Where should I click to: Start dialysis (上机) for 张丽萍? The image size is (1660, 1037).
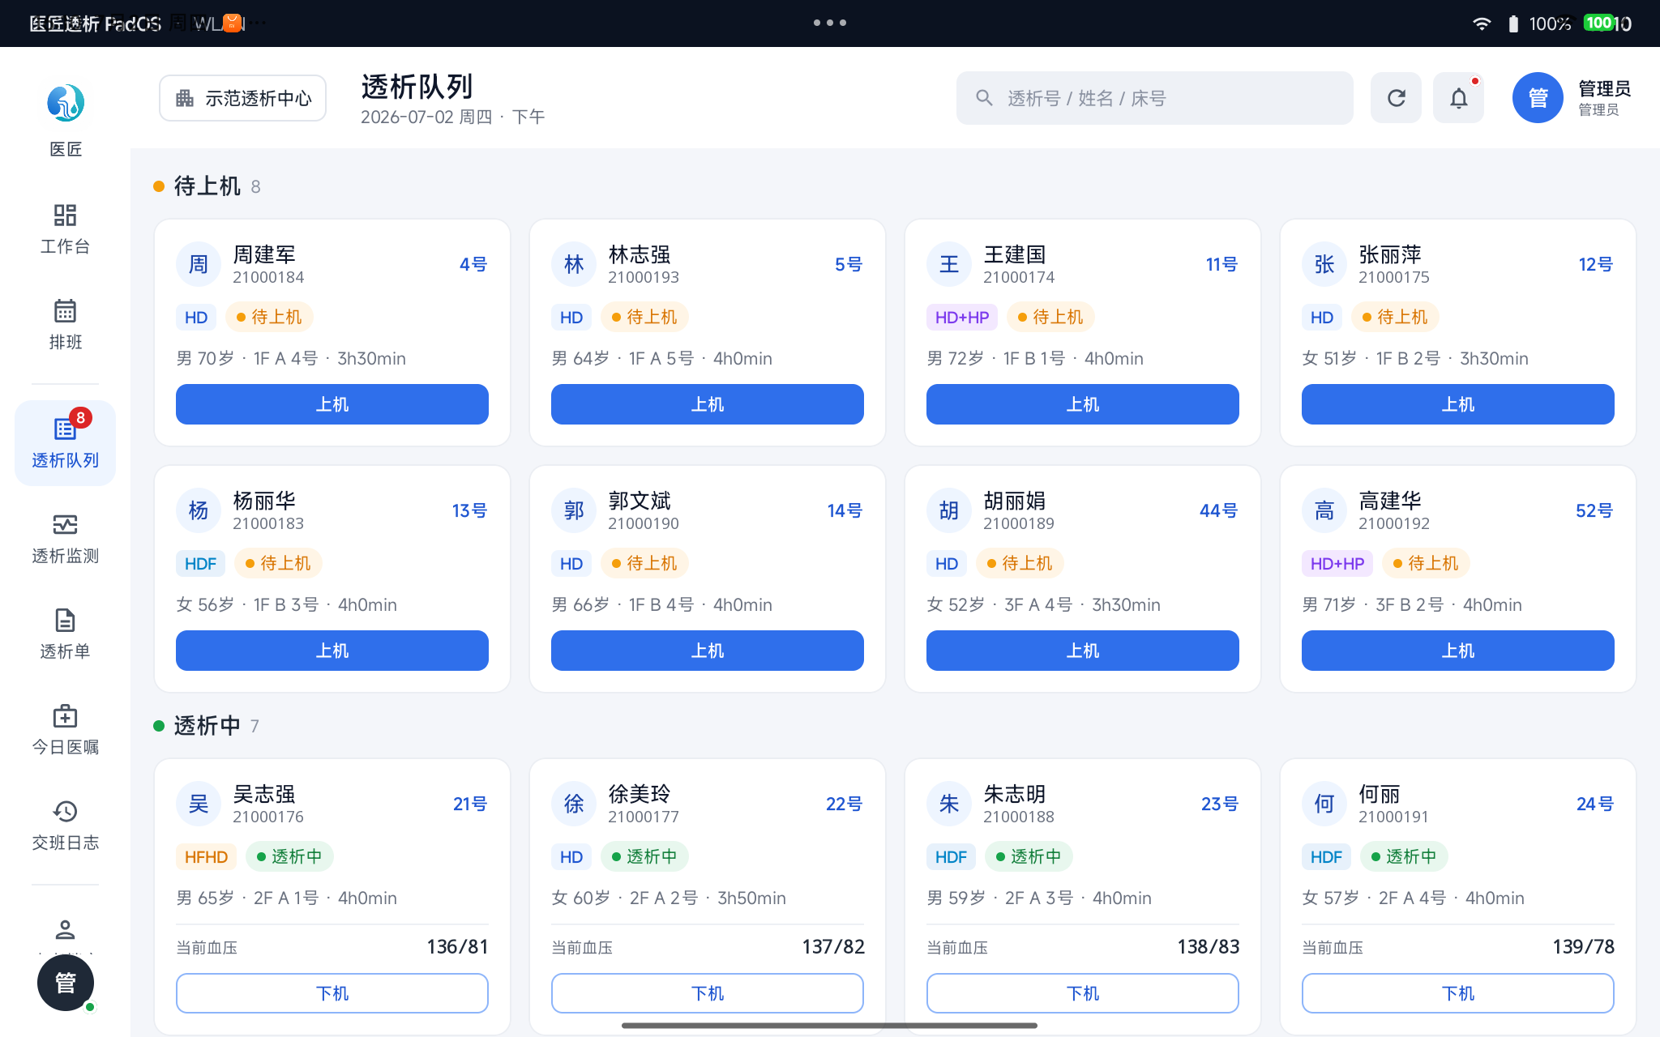[x=1458, y=404]
